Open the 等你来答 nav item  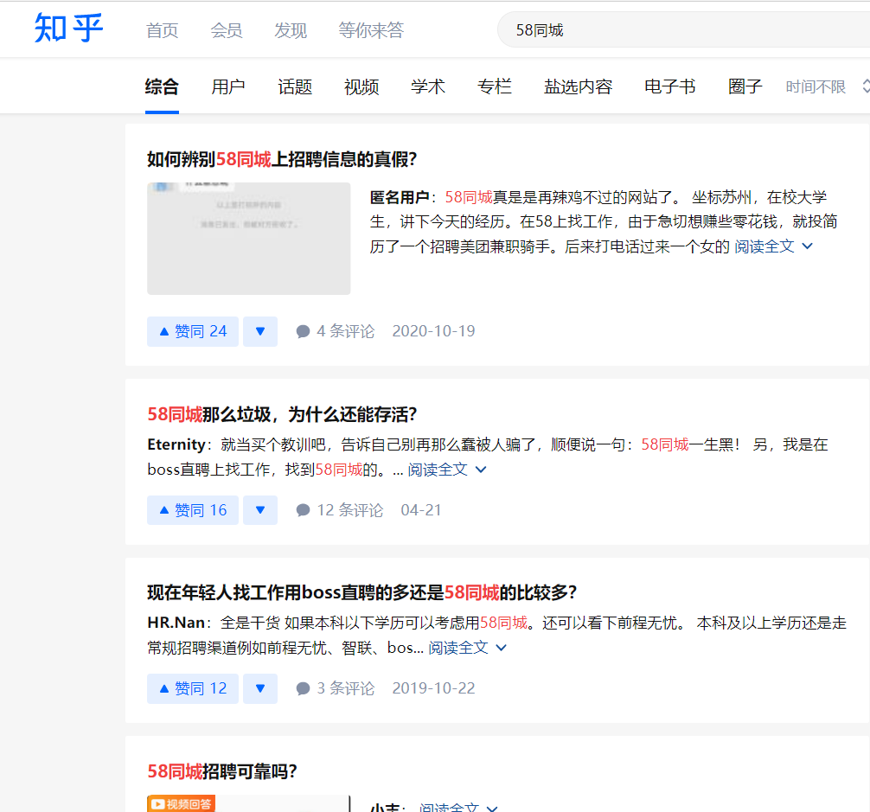tap(371, 30)
